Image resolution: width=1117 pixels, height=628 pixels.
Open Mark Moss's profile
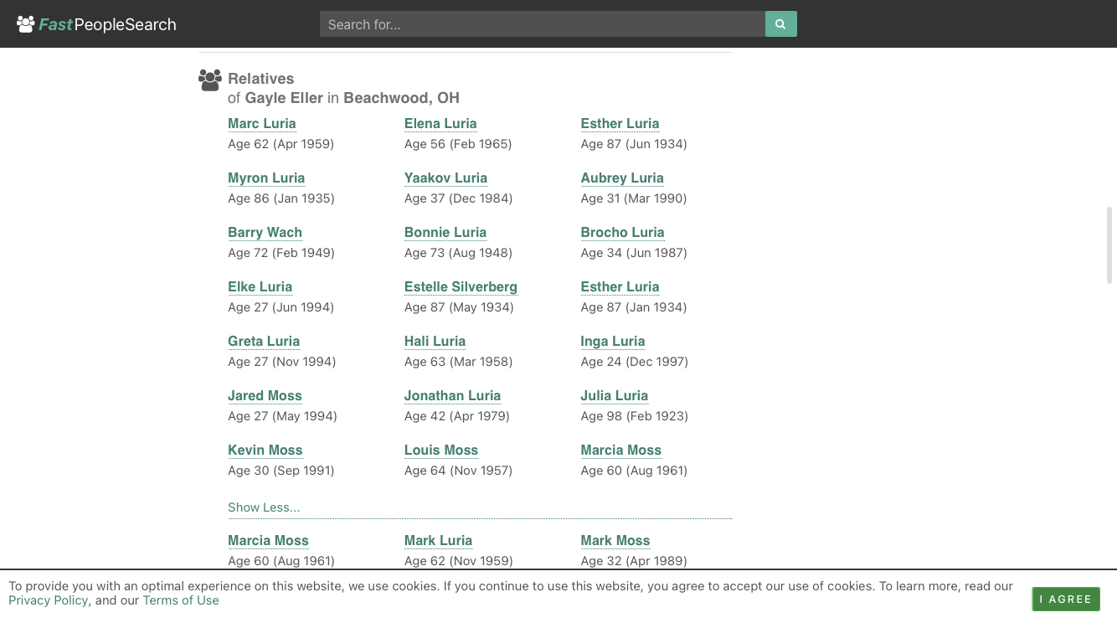[615, 540]
